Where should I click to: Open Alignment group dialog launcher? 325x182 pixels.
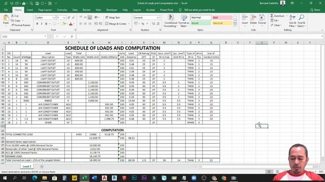(131, 30)
